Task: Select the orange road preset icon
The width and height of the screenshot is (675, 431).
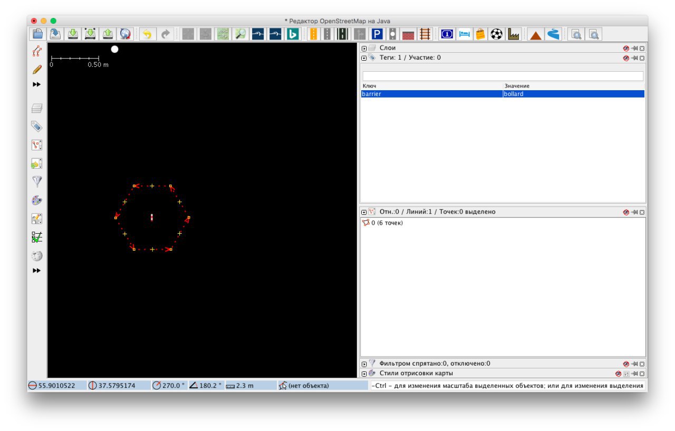Action: point(313,34)
